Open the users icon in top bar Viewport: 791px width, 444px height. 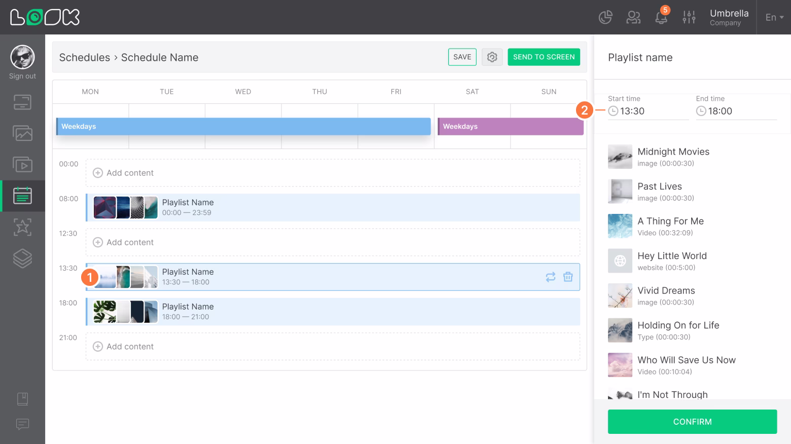633,17
